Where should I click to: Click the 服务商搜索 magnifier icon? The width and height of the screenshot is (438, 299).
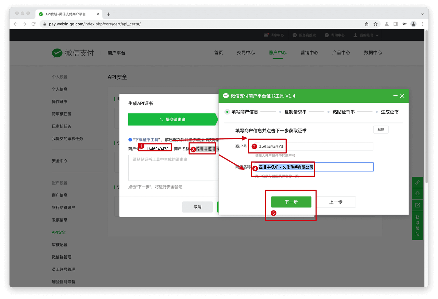click(295, 35)
